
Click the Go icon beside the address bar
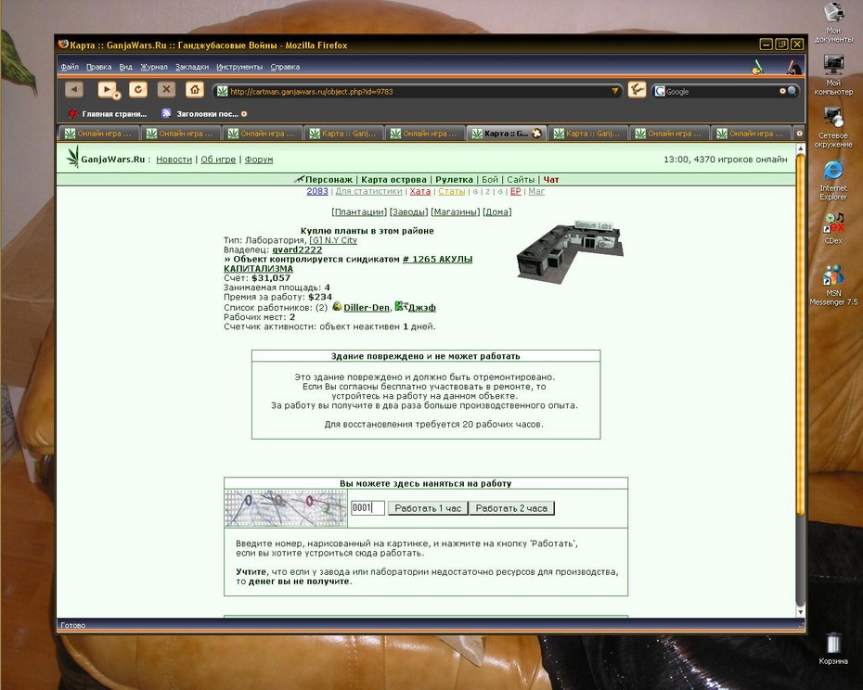pyautogui.click(x=637, y=90)
